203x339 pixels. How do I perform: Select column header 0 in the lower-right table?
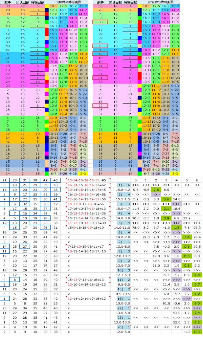point(136,180)
